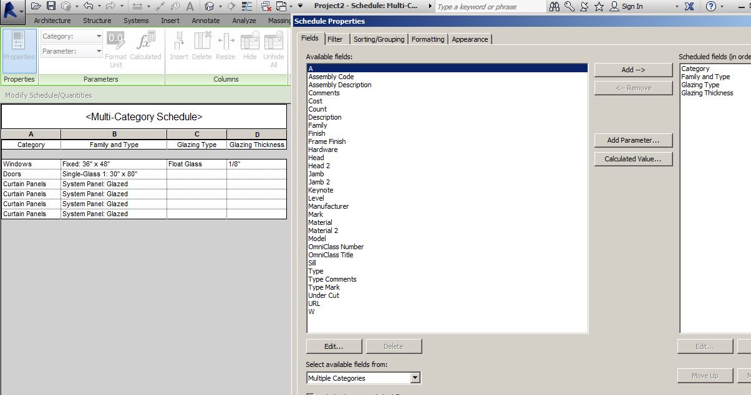Switch to the Appearance tab
The width and height of the screenshot is (751, 395).
470,39
